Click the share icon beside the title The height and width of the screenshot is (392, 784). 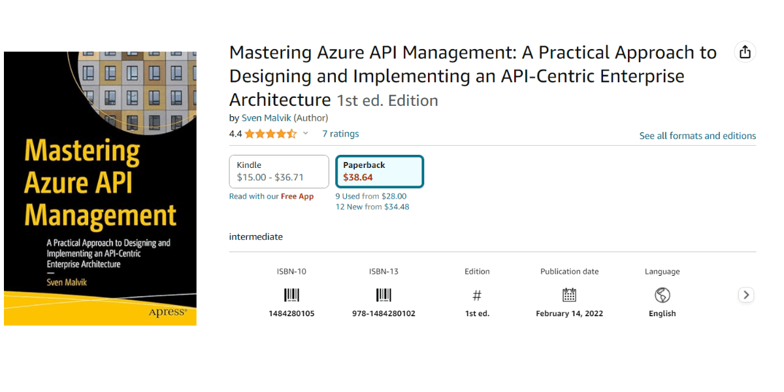pos(745,52)
